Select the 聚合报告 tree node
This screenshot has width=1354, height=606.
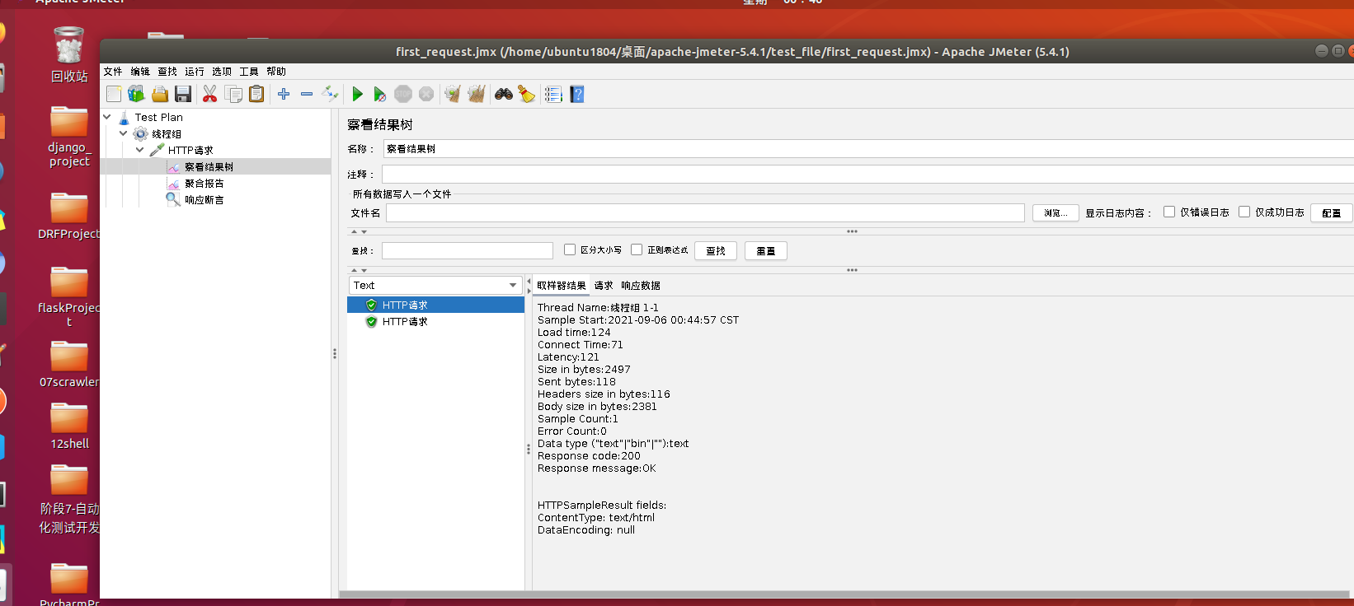(204, 184)
